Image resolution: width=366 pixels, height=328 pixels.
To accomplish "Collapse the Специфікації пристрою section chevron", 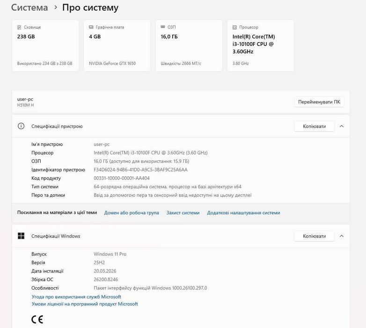I will tap(342, 126).
